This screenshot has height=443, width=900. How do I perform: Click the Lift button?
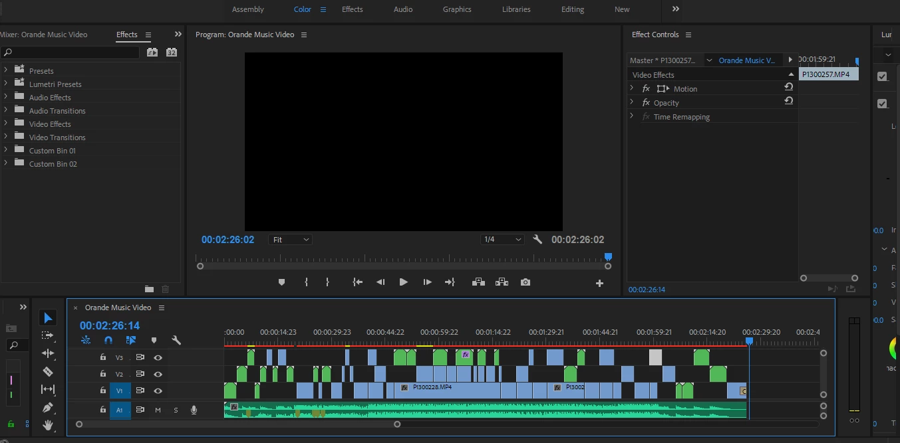point(478,282)
